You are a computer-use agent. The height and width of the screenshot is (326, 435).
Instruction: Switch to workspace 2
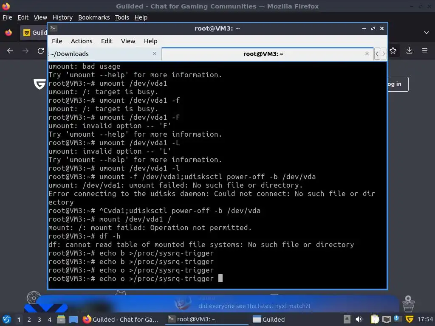[29, 320]
